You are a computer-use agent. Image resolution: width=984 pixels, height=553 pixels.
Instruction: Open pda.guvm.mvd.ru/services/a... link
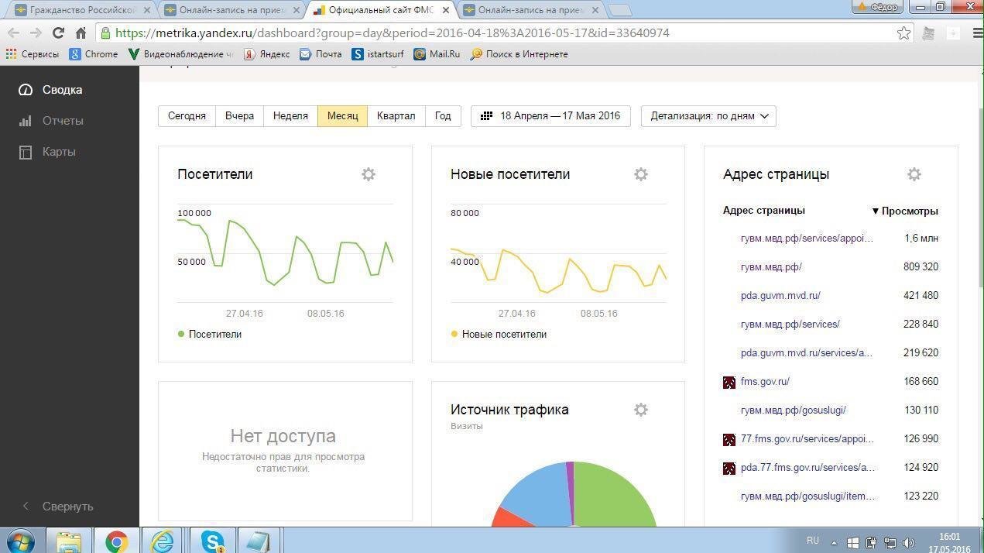(806, 352)
